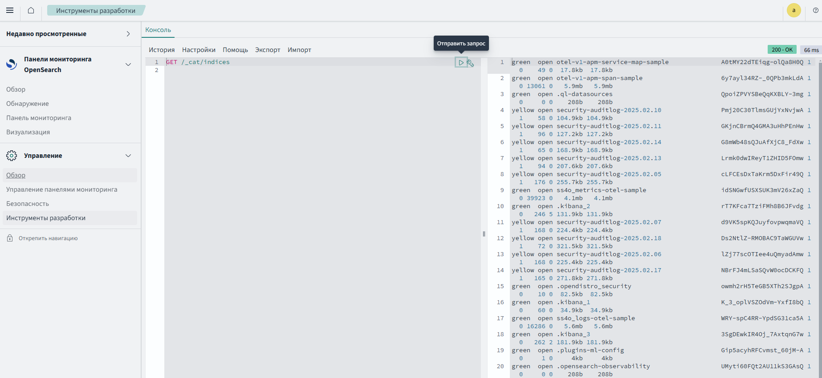Click the Export button

click(x=268, y=50)
